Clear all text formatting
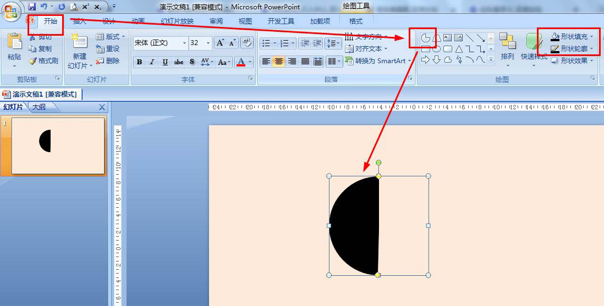604x306 pixels. click(x=246, y=43)
